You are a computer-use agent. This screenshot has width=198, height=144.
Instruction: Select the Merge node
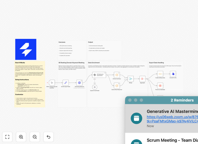tap(130, 79)
